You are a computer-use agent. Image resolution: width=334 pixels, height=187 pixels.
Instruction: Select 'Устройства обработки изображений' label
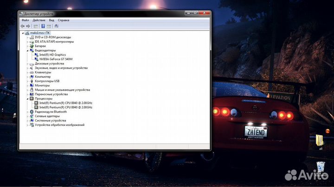coord(60,125)
